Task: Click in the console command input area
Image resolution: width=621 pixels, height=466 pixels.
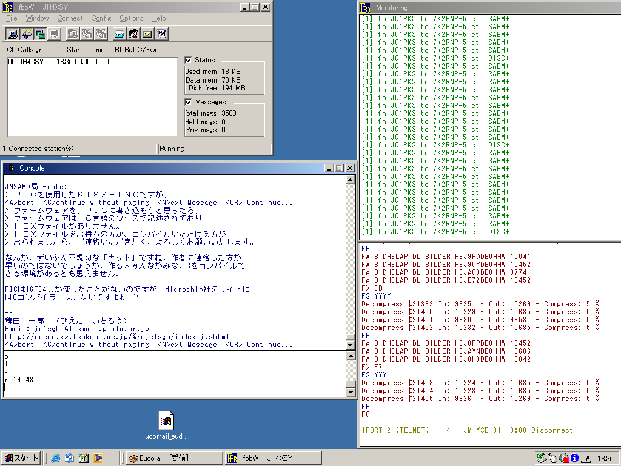Action: coord(174,374)
